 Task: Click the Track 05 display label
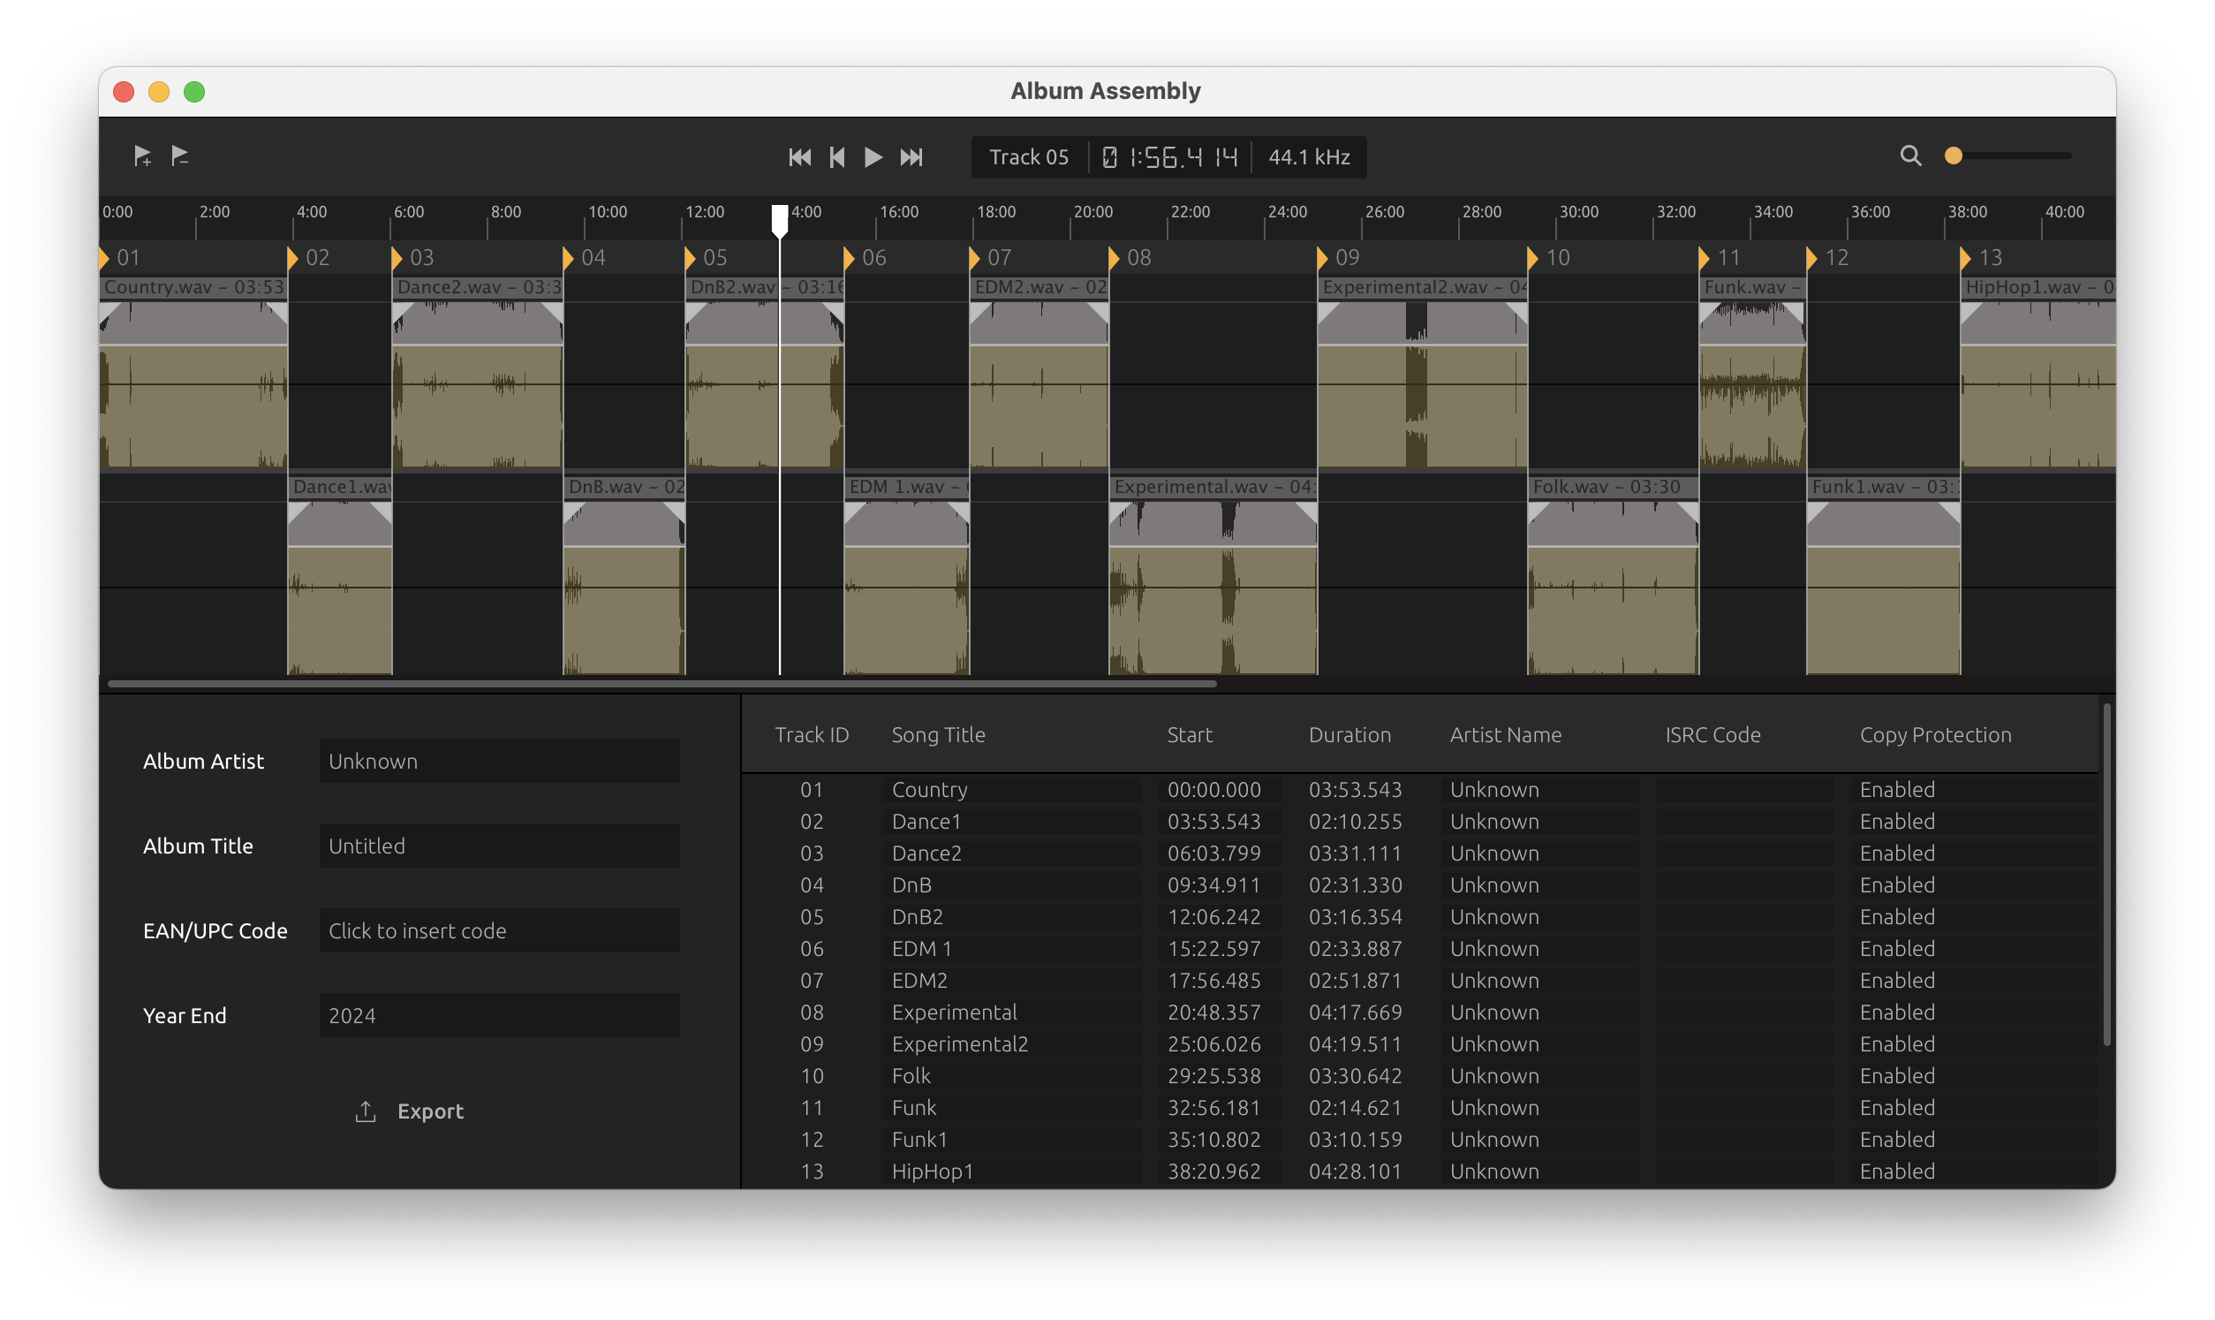tap(1029, 157)
